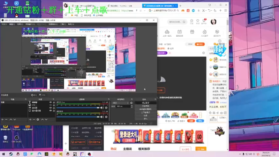
Task: Toggle lock on the game capture source
Action: tap(54, 108)
